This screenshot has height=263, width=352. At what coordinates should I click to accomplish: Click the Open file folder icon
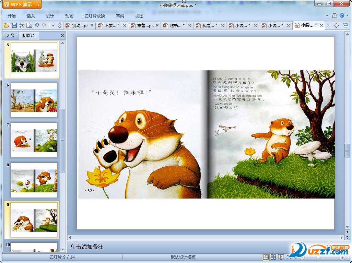pyautogui.click(x=6, y=25)
